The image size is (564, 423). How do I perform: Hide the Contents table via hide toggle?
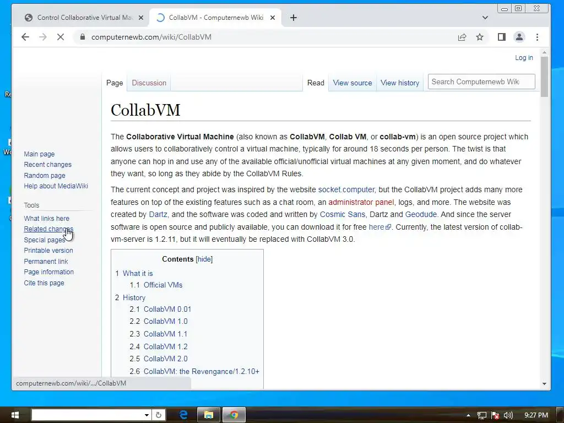(204, 259)
